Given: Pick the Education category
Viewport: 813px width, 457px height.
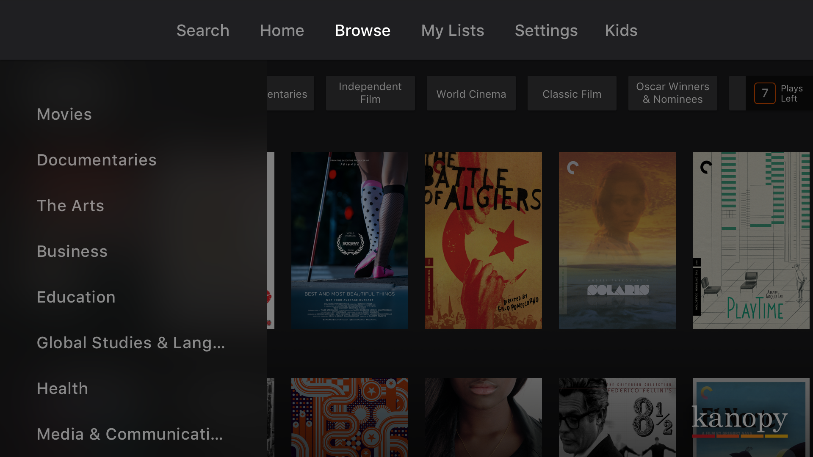Looking at the screenshot, I should click(76, 297).
